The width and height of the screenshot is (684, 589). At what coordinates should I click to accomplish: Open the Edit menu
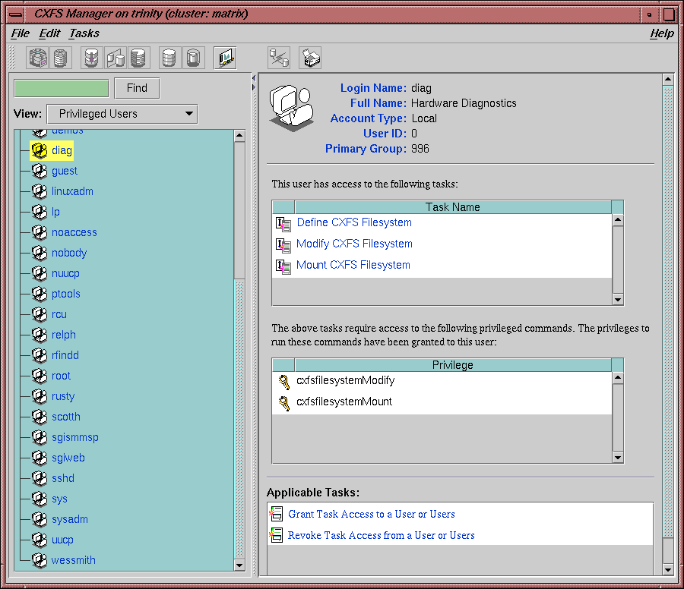click(49, 33)
